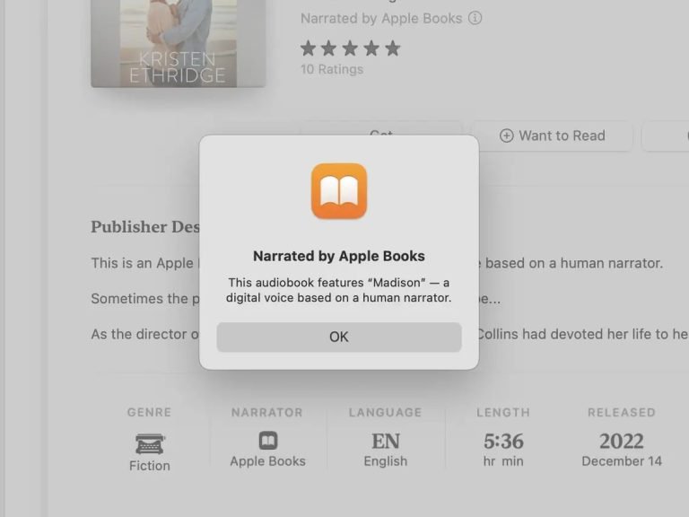Click the orange Apple Books icon in dialog
This screenshot has width=689, height=517.
[x=338, y=190]
